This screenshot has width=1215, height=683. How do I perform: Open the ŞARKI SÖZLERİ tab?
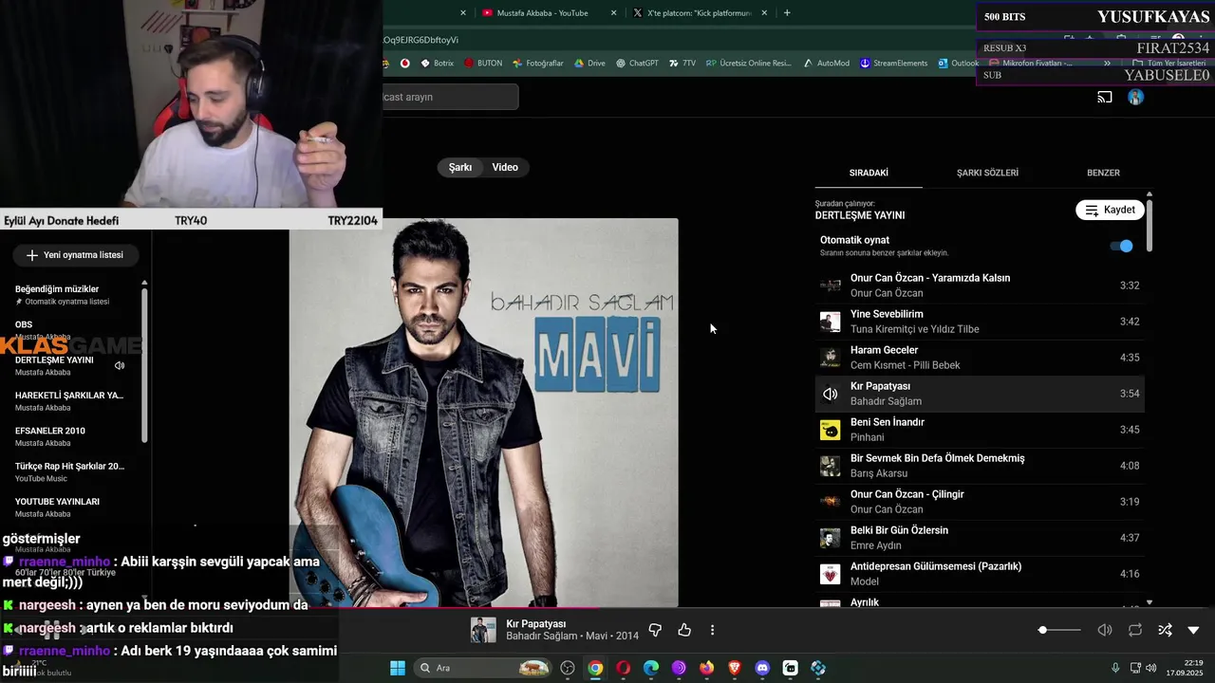click(x=987, y=173)
